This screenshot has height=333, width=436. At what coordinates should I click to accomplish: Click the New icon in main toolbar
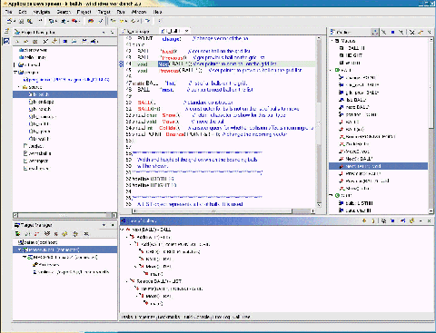[9, 21]
